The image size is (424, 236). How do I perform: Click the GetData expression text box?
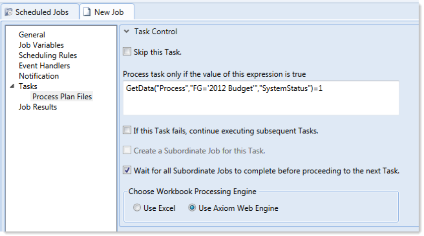(x=261, y=97)
